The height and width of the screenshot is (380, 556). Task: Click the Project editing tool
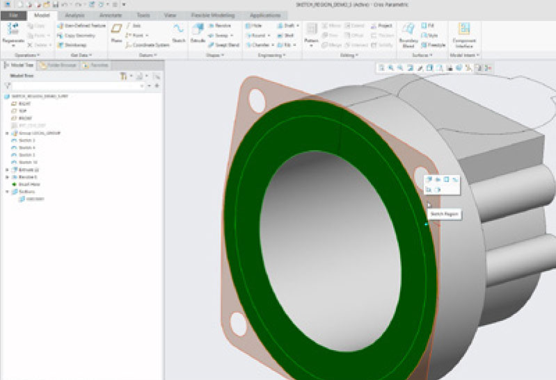coord(381,26)
